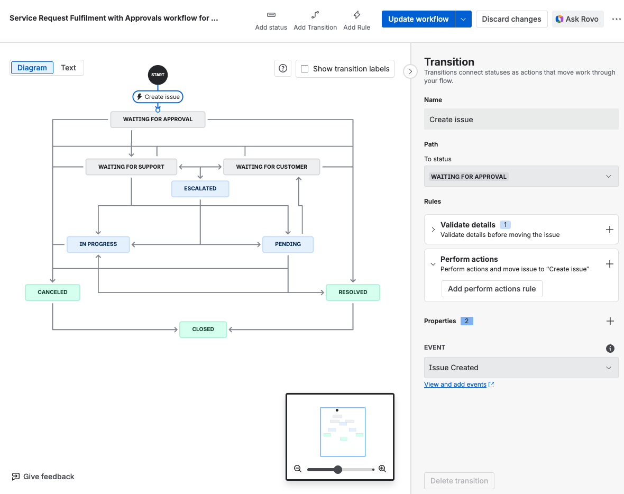
Task: Open Ask Rovo assistant
Action: click(x=577, y=19)
